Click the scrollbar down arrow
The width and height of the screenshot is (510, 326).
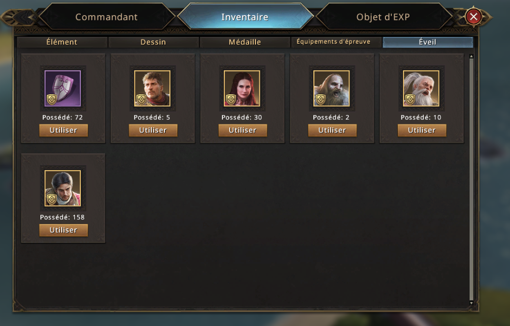pos(471,303)
